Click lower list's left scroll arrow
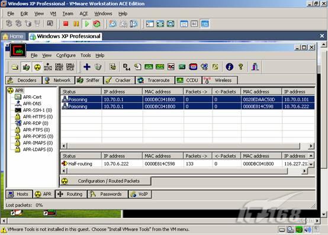 (x=65, y=171)
